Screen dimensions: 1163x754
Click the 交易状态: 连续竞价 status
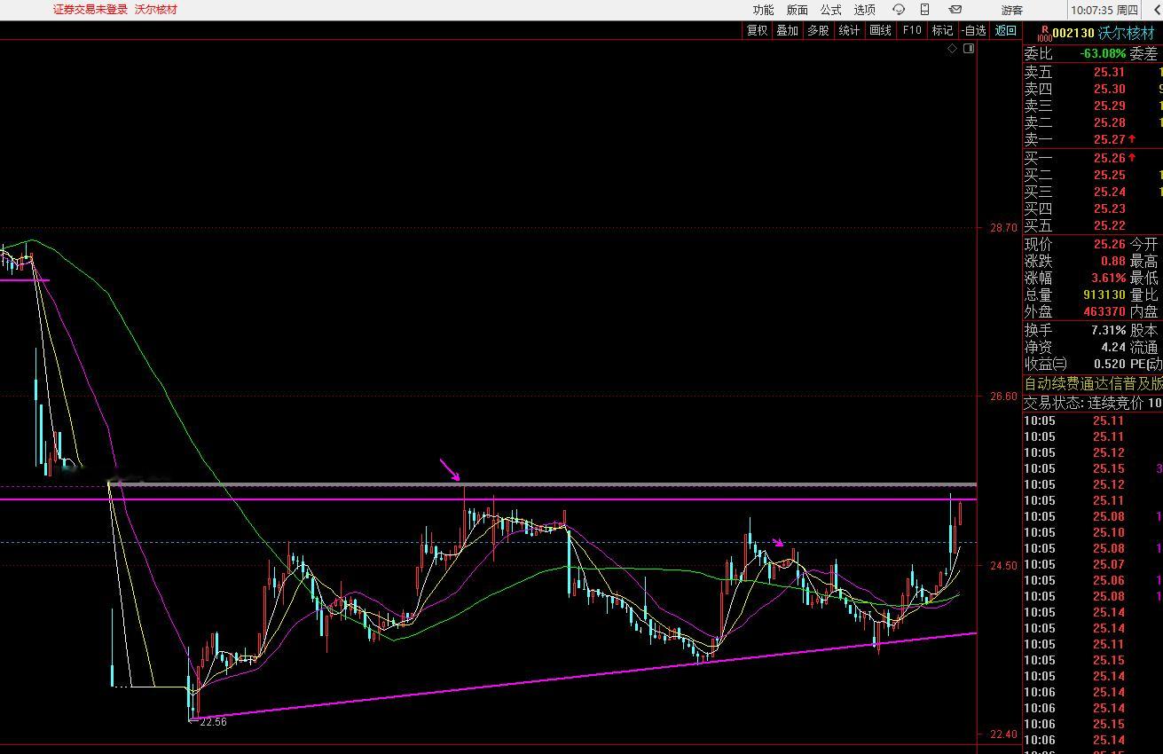[1083, 402]
